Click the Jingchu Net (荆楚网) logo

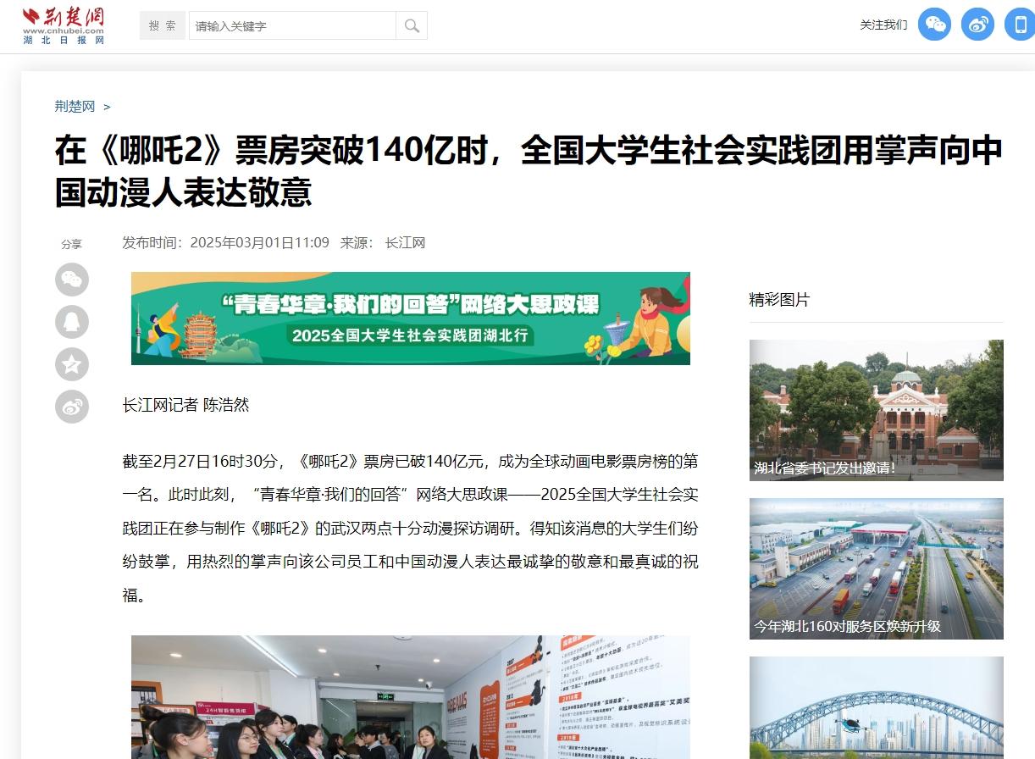coord(64,25)
